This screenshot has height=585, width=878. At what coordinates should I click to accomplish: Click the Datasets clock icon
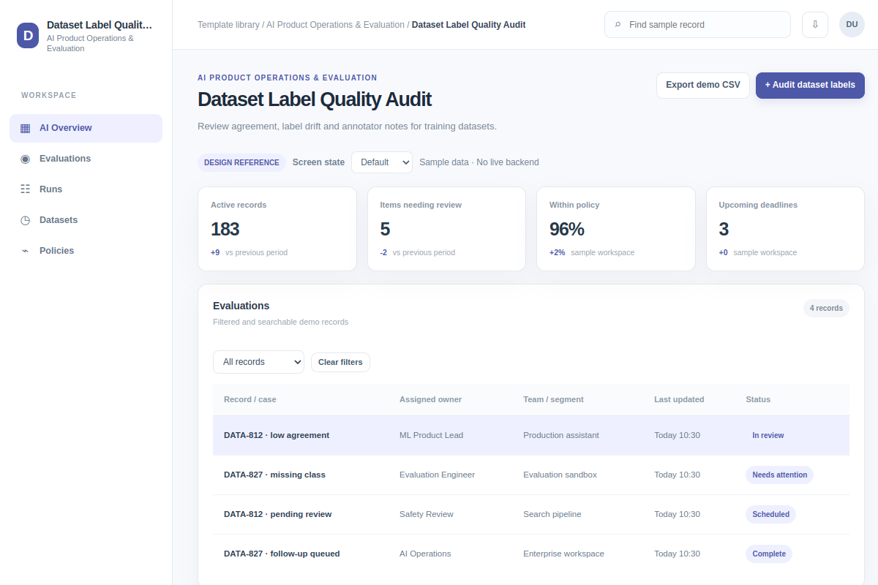pyautogui.click(x=26, y=220)
